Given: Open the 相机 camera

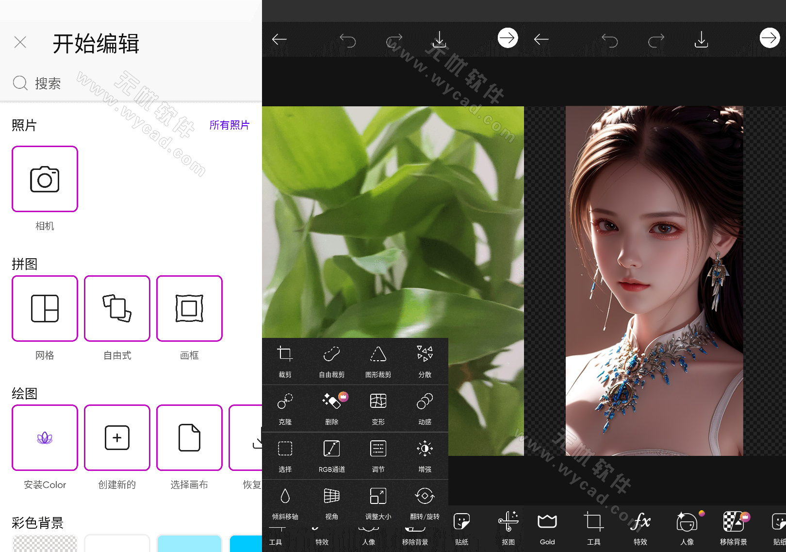Looking at the screenshot, I should 45,179.
